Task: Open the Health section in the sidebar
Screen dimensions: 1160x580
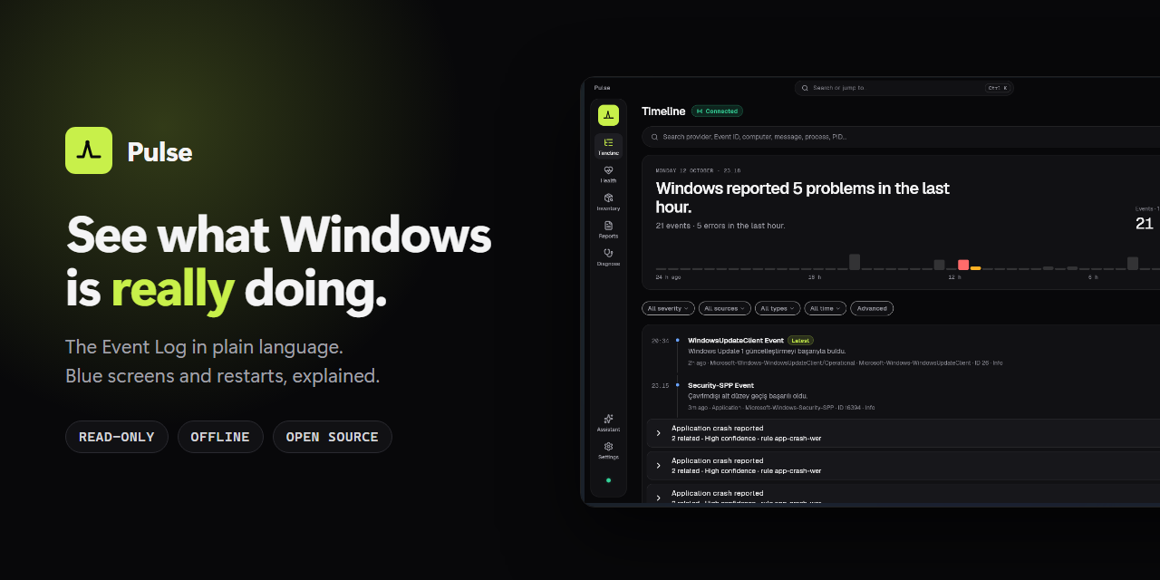Action: click(x=608, y=174)
